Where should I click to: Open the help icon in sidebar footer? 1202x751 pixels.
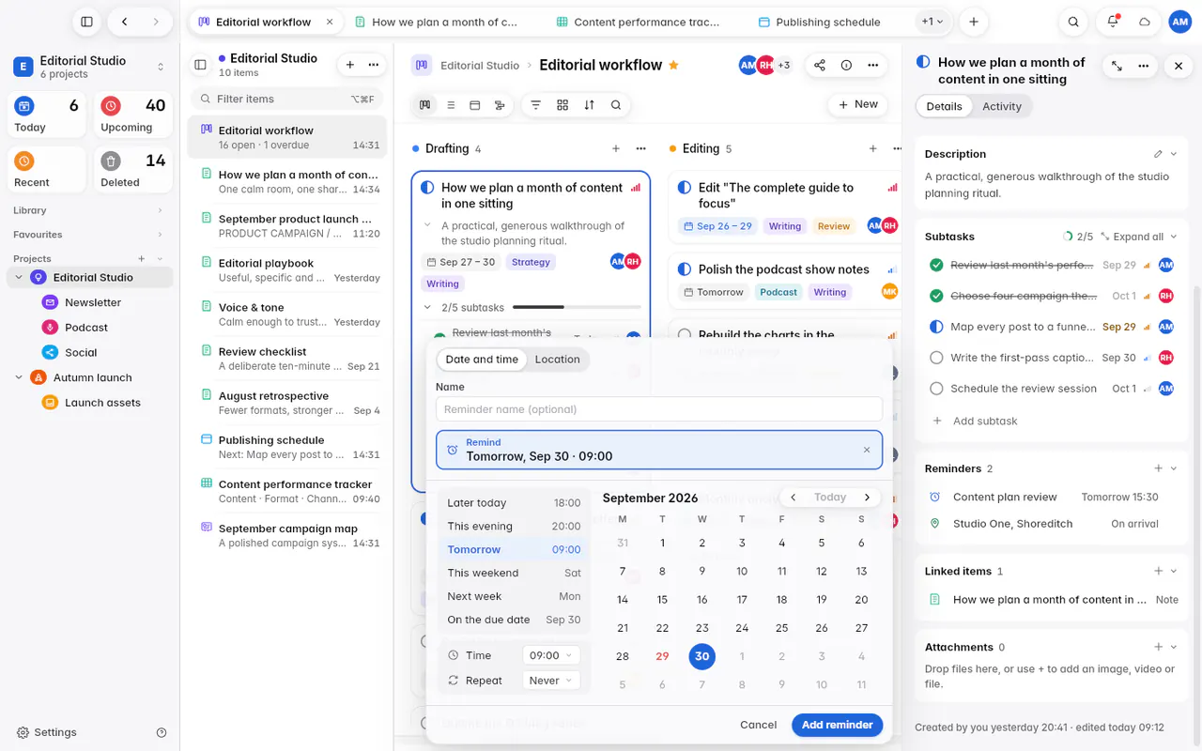[x=162, y=732]
